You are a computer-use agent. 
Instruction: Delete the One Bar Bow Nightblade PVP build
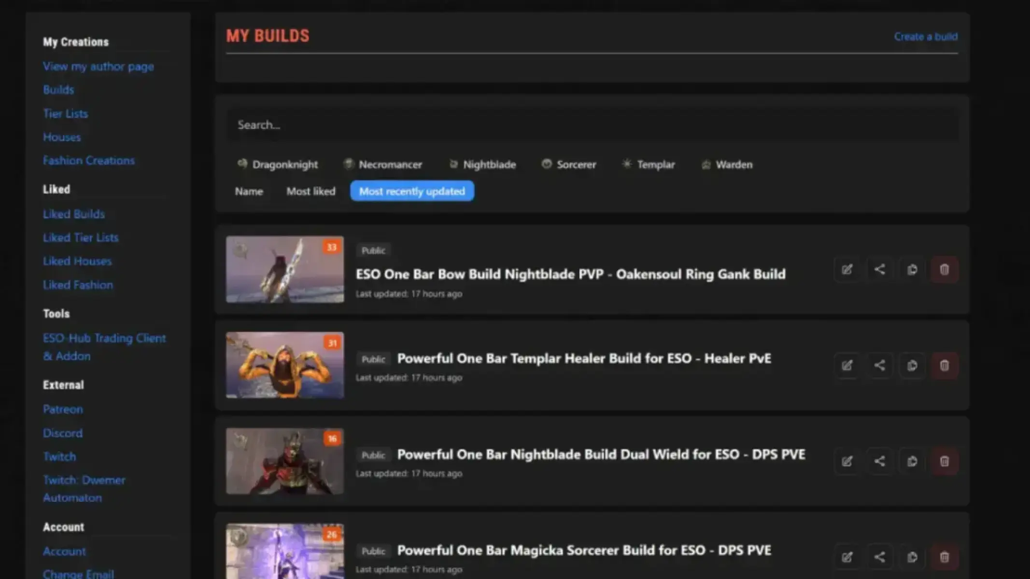point(944,269)
